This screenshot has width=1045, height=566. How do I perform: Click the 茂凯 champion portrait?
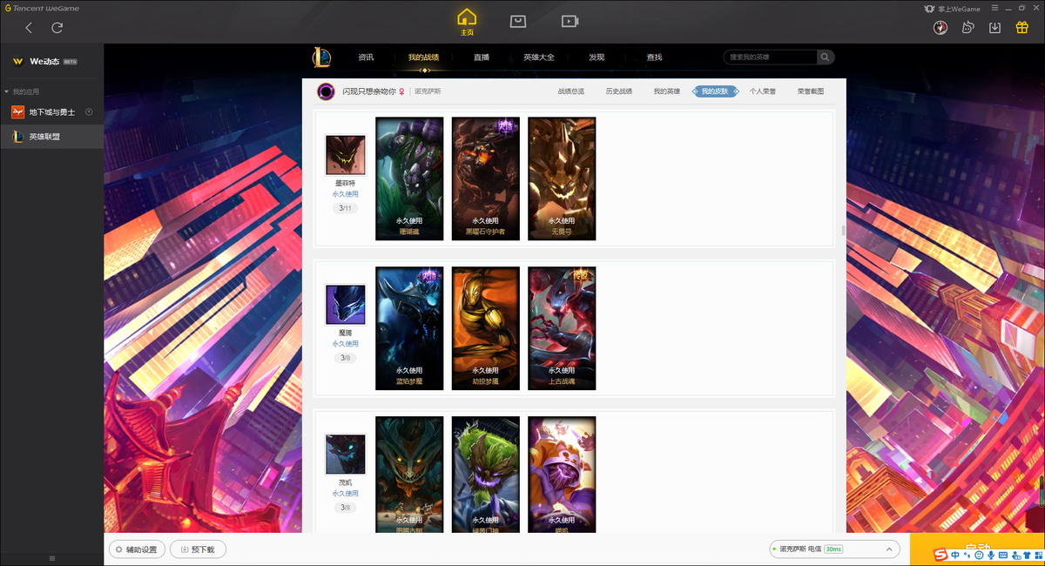(345, 455)
